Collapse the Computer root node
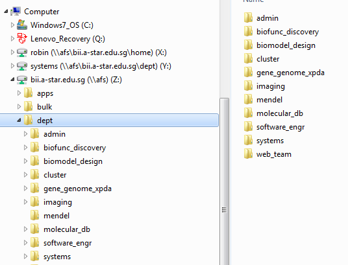Viewport: 348px width, 265px height. click(6, 11)
